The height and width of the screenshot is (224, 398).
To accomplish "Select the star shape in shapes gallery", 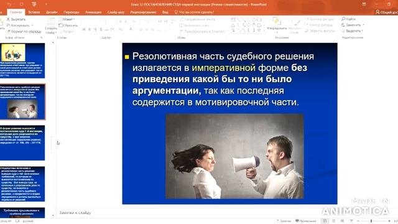I will click(x=259, y=30).
